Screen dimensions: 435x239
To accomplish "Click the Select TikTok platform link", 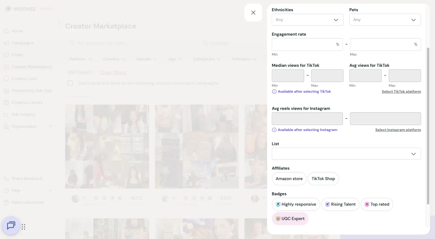I will click(x=401, y=92).
